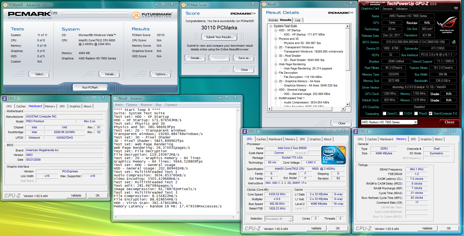The width and height of the screenshot is (464, 236).
Task: Open the Log tab in Result Details
Action: (298, 20)
